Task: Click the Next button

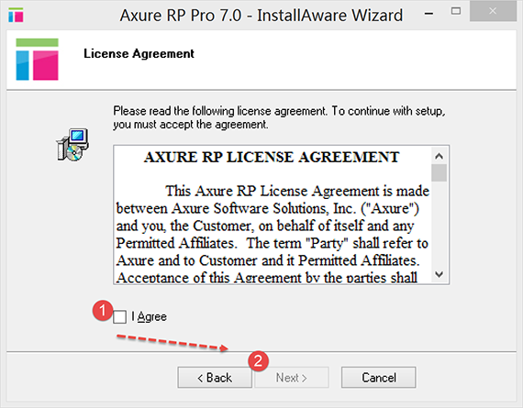Action: (292, 378)
